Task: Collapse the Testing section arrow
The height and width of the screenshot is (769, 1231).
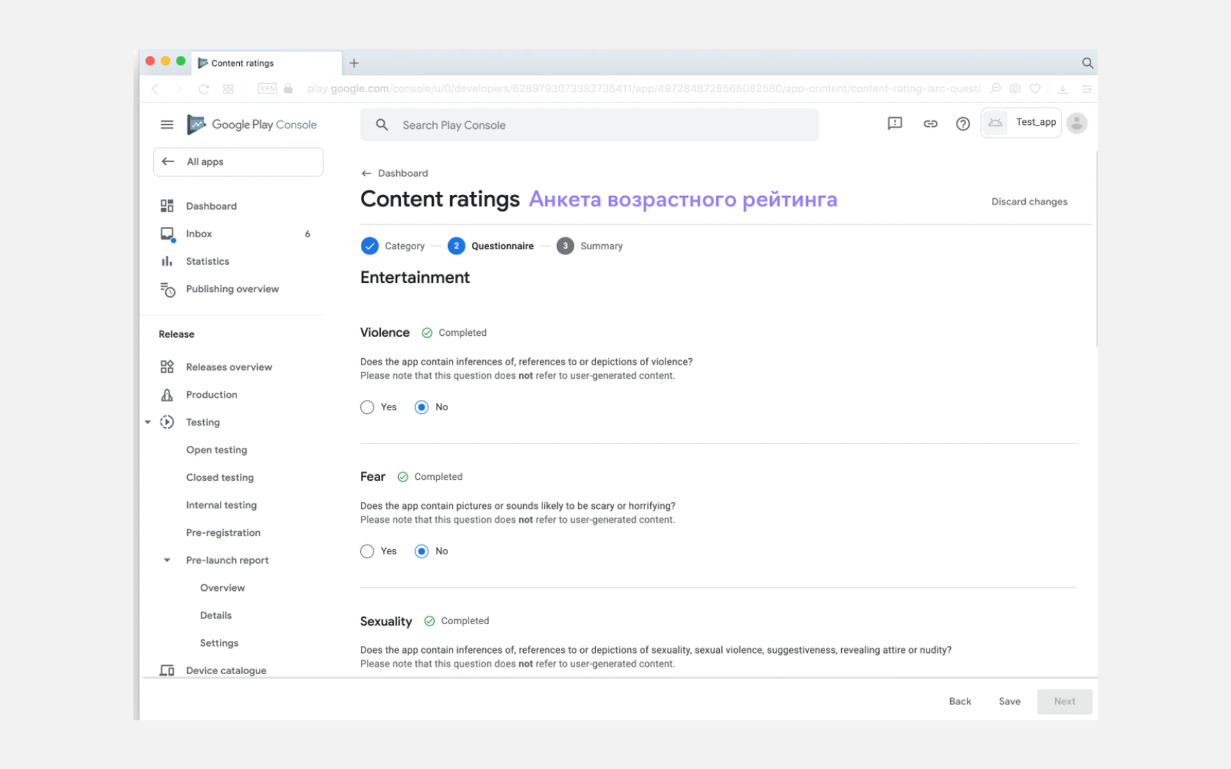Action: point(148,422)
